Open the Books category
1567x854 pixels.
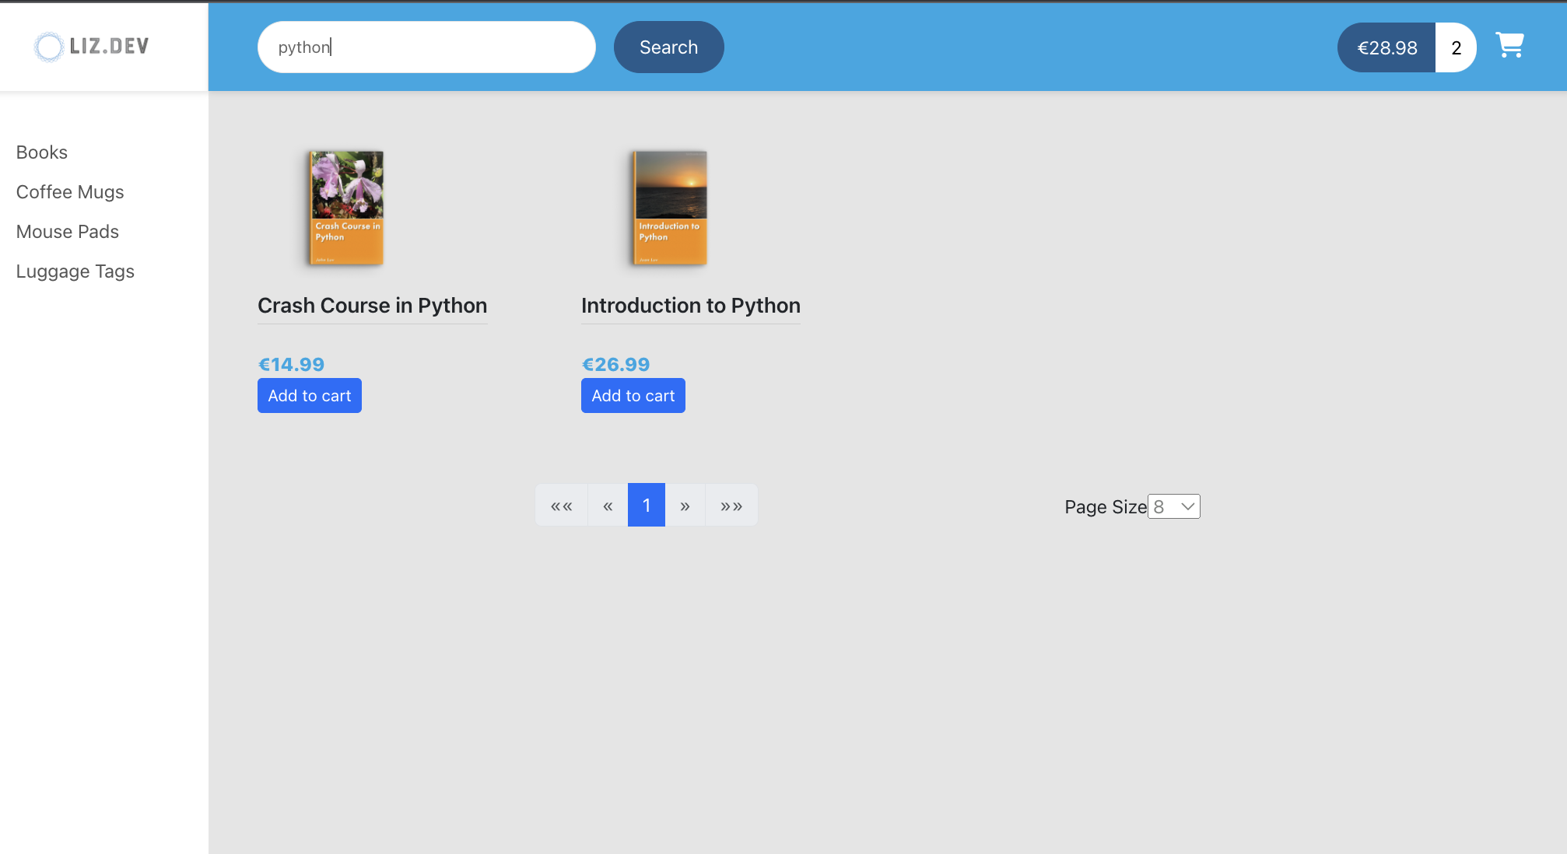point(41,152)
